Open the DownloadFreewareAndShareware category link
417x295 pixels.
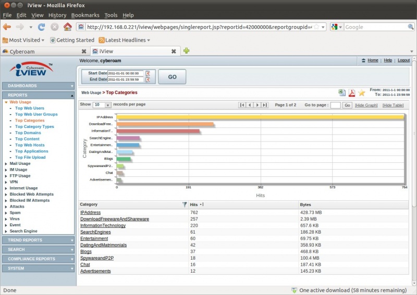tap(114, 219)
